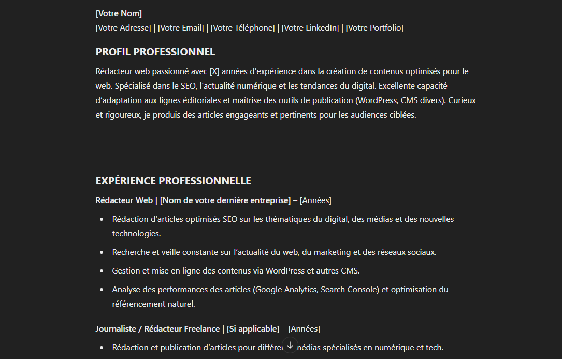Screen dimensions: 562x359
Task: Click the [X] years placeholder in profile
Action: click(214, 71)
